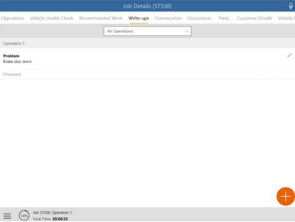Click the Problem heading
Viewport: 295px width, 222px height.
point(11,56)
